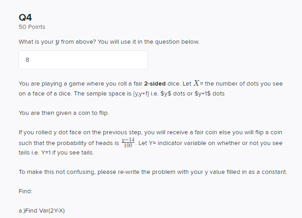Click the answer input field containing 8

(x=83, y=60)
